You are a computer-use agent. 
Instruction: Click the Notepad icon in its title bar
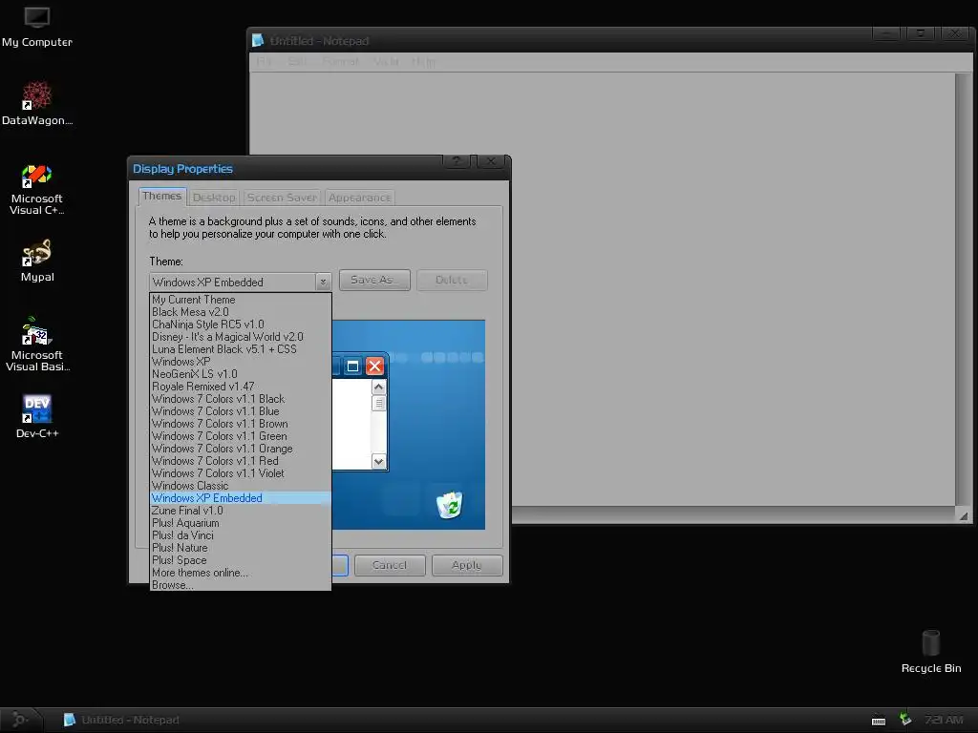coord(258,40)
